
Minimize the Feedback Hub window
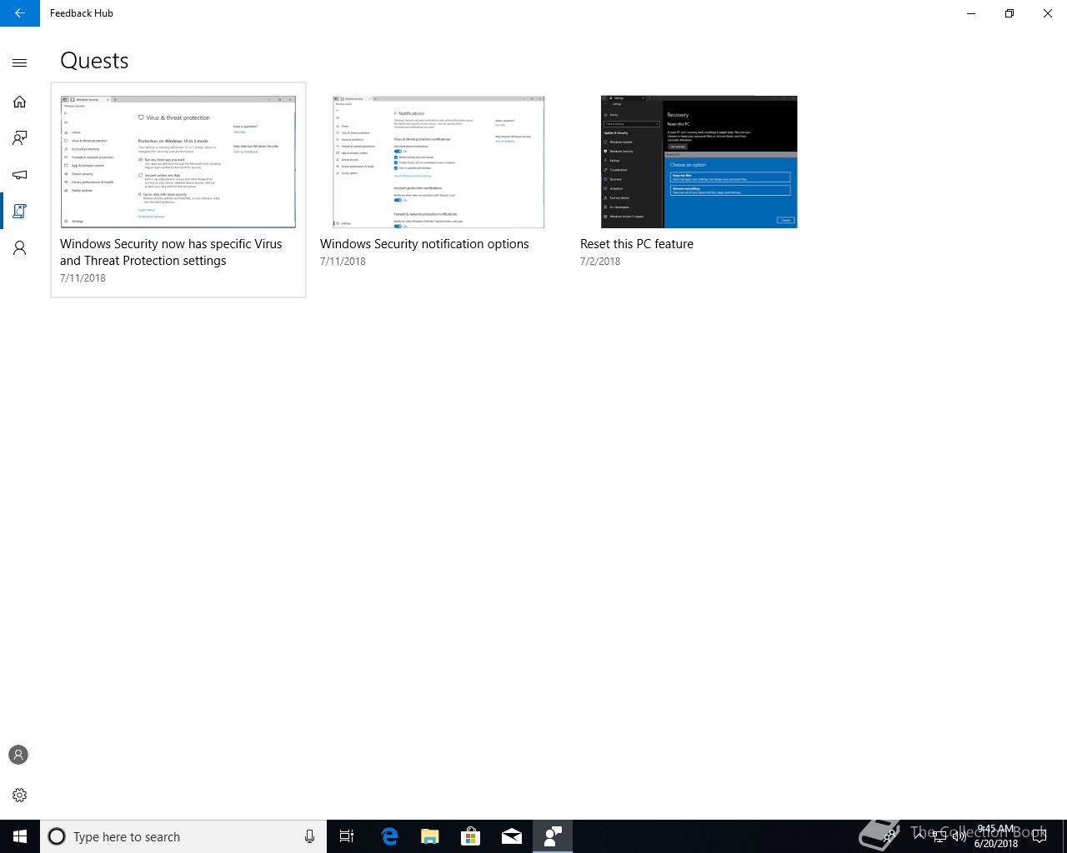click(971, 13)
